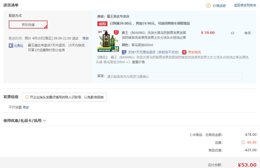Open 运费险 details link

[18, 46]
